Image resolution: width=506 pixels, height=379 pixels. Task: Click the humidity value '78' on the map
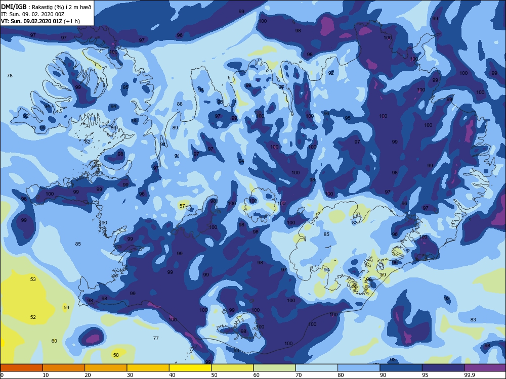pyautogui.click(x=10, y=75)
